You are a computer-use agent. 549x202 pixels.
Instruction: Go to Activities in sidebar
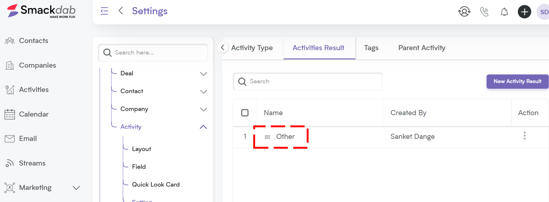point(34,90)
